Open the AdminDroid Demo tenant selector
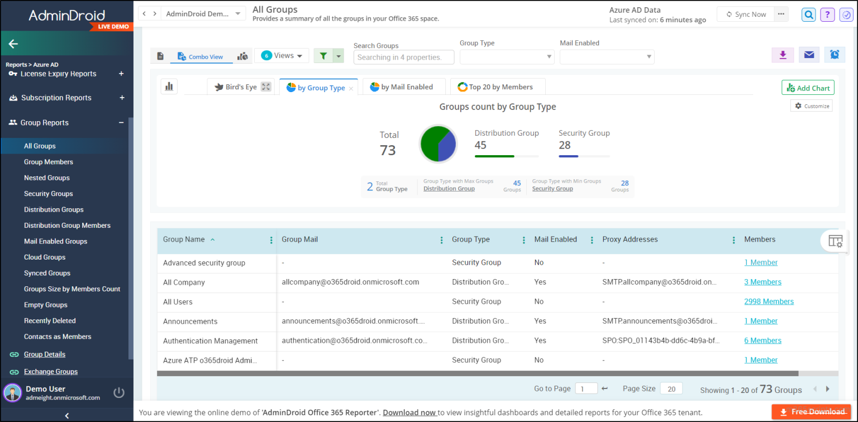The height and width of the screenshot is (422, 858). tap(203, 13)
